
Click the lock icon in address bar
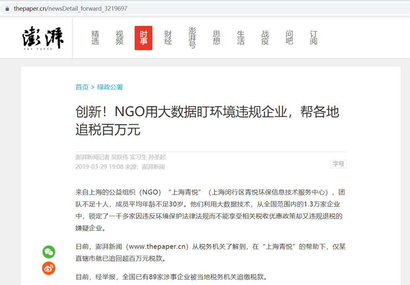point(7,9)
